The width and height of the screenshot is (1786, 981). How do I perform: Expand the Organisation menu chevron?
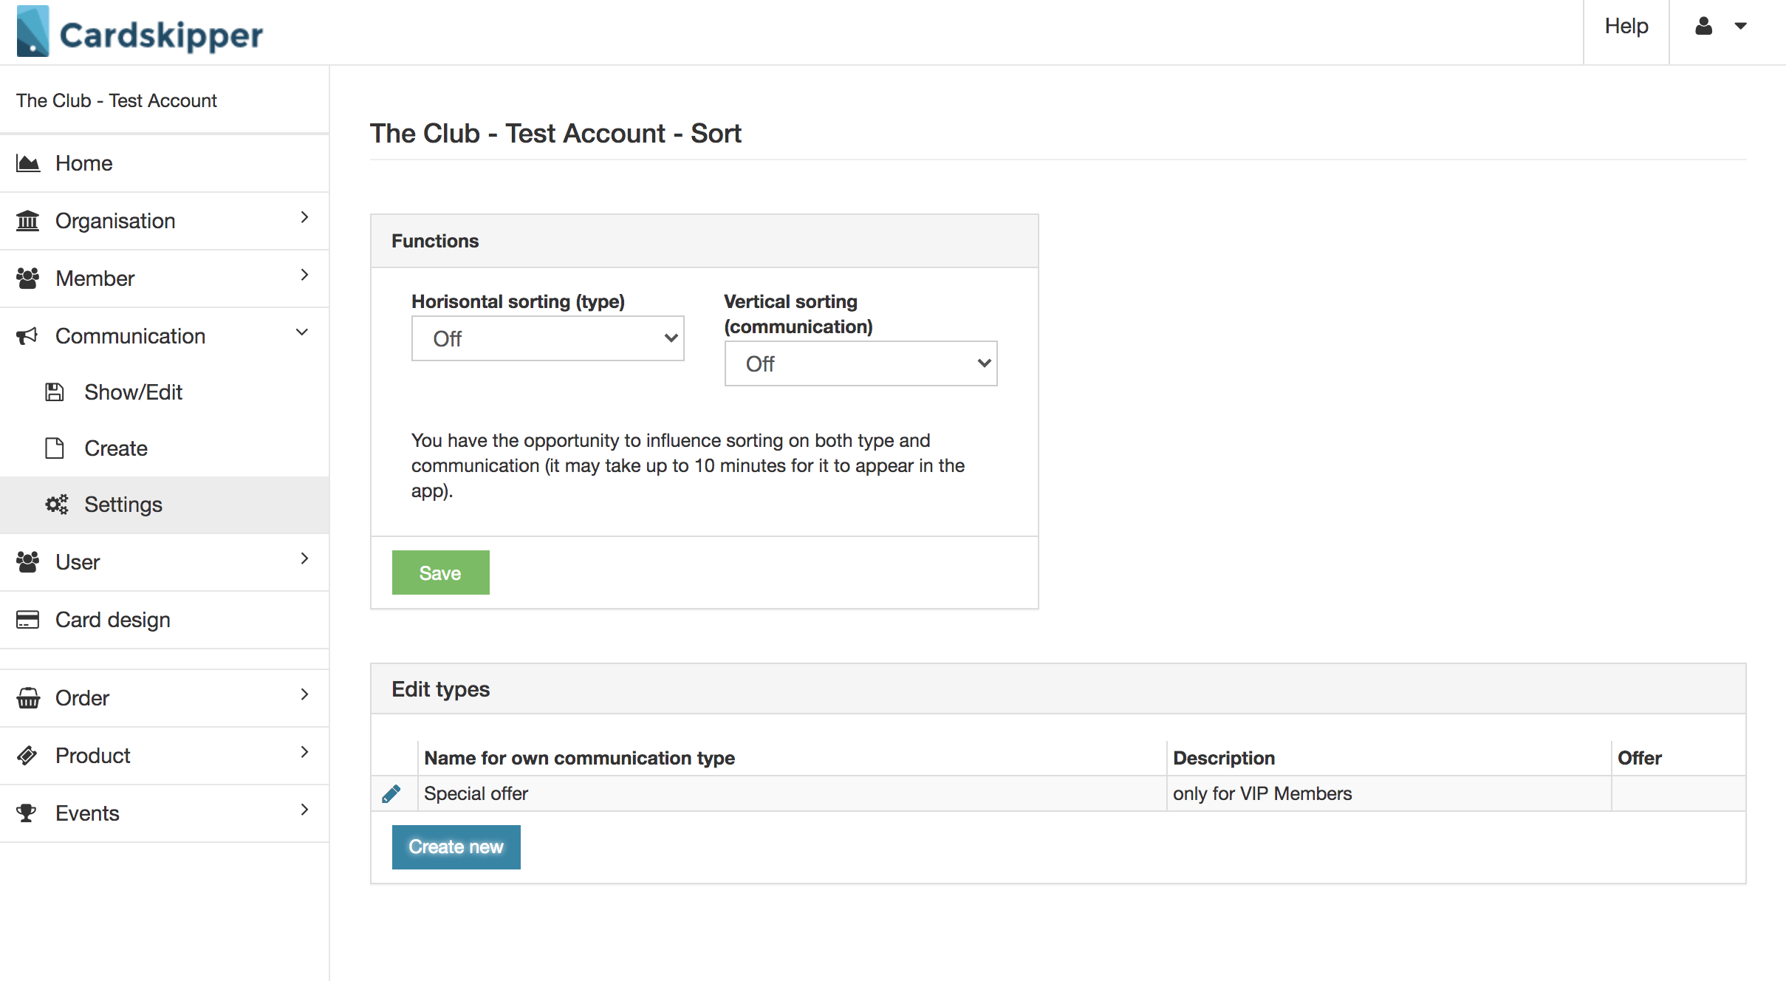304,218
